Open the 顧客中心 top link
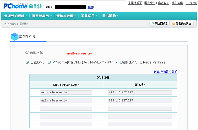 click(x=150, y=3)
